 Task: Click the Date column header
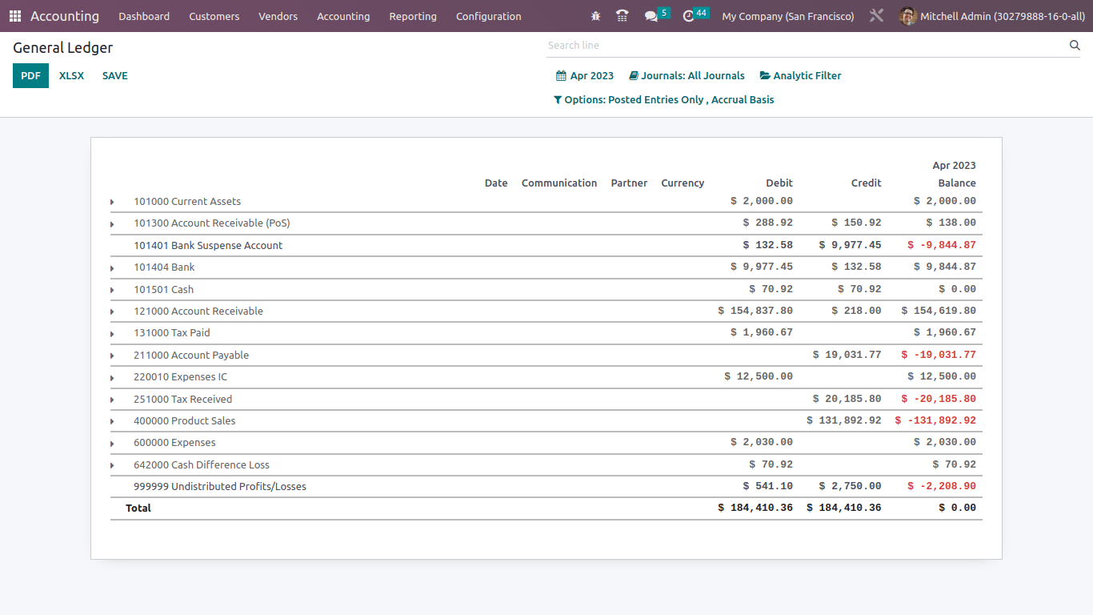[x=496, y=183]
